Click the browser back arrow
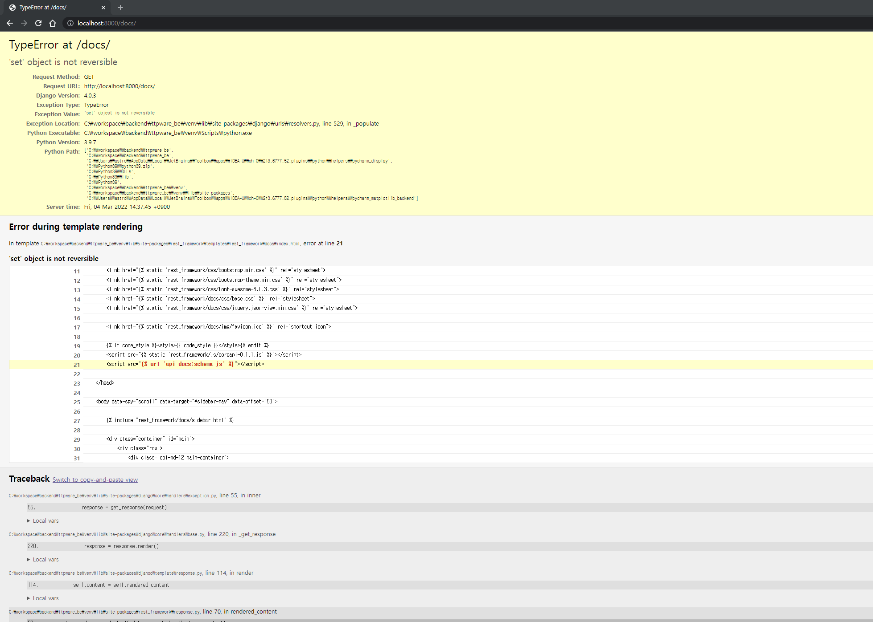Viewport: 873px width, 622px height. coord(10,23)
